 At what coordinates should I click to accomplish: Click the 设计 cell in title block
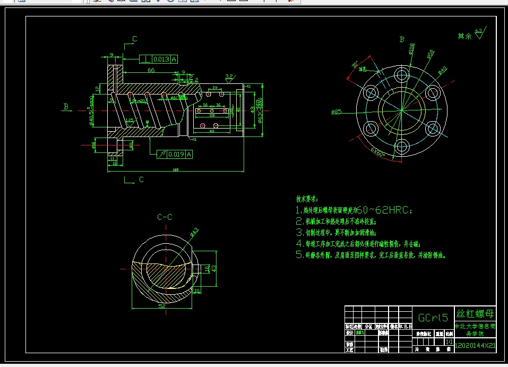point(350,333)
